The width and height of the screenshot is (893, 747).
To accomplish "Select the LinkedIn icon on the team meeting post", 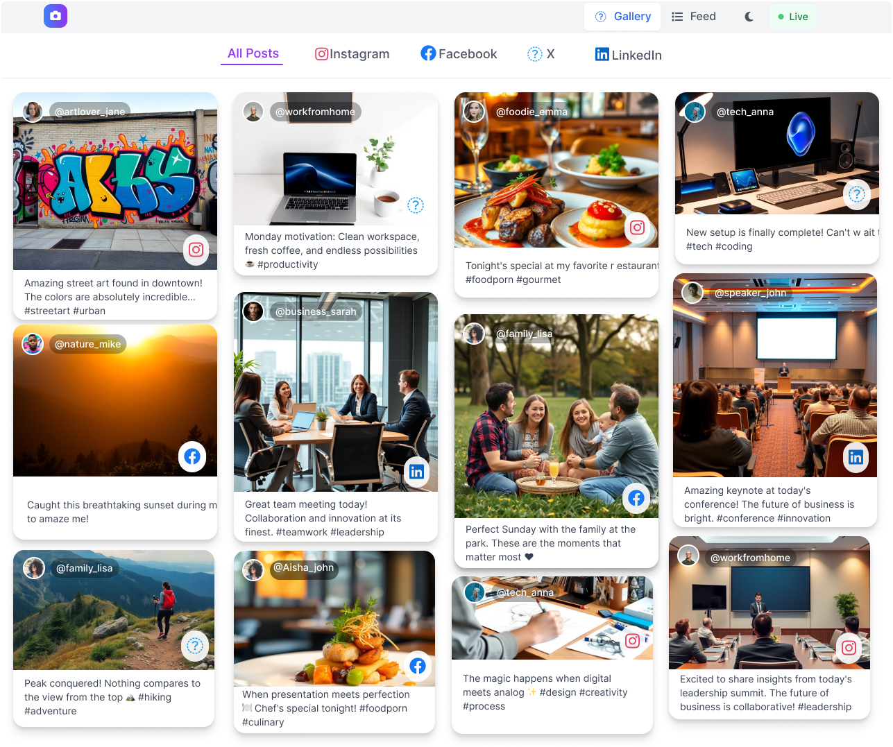I will coord(417,471).
